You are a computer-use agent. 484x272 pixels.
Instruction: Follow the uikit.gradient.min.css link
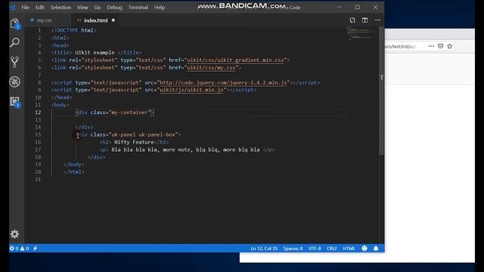coord(235,60)
